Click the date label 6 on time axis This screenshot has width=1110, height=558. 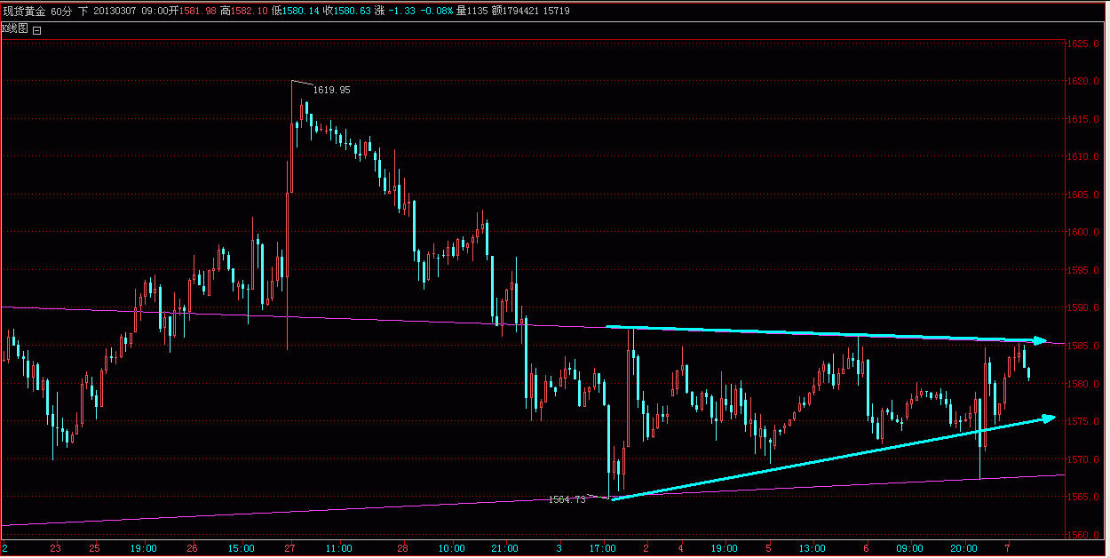[866, 548]
